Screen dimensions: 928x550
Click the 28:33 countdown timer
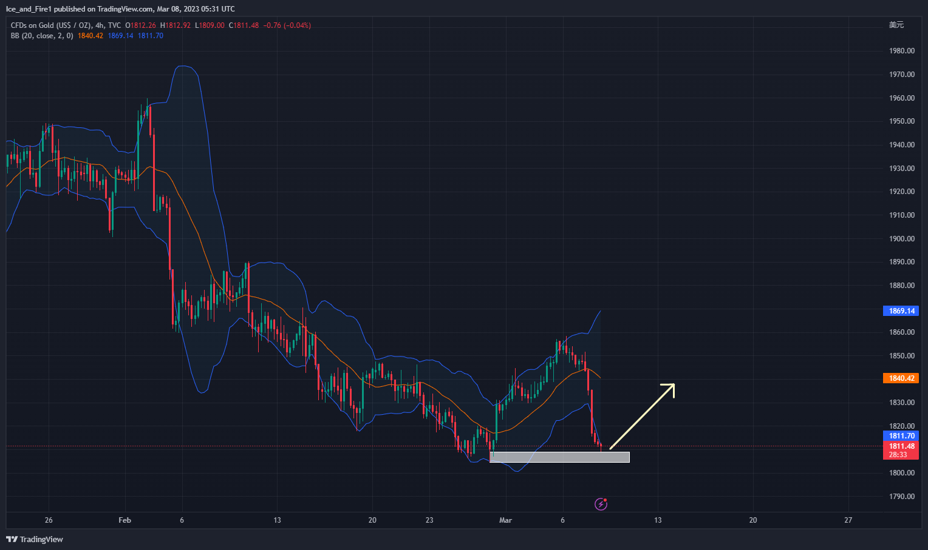tap(898, 455)
